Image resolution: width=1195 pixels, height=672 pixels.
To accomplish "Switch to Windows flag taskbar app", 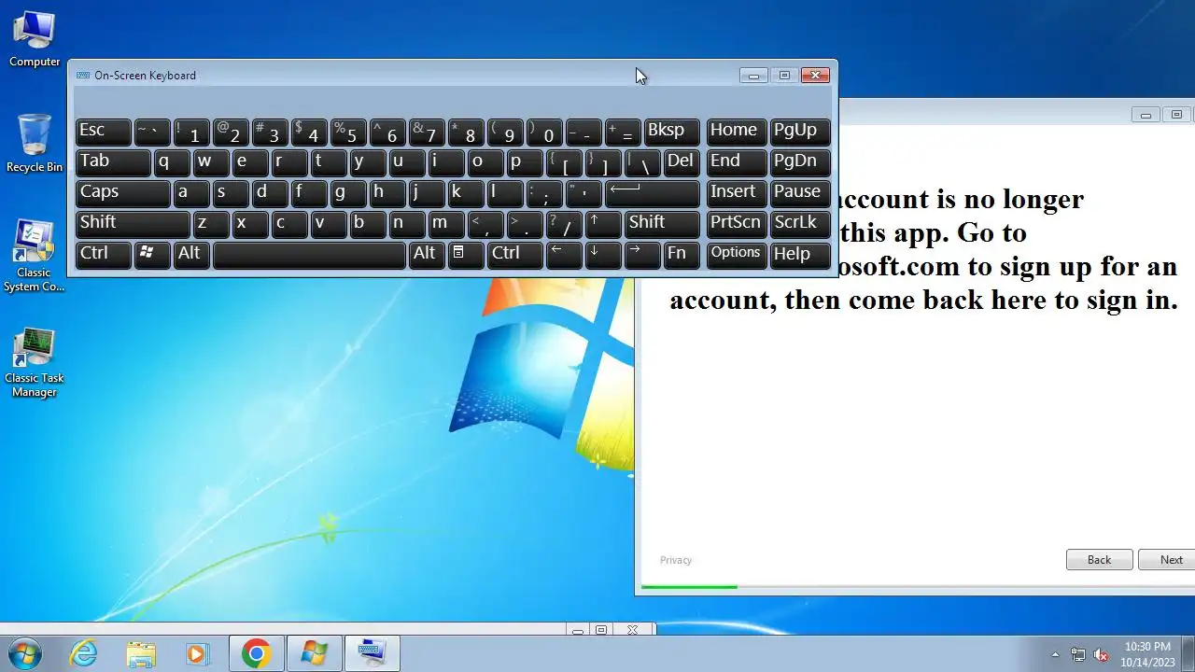I will point(314,653).
